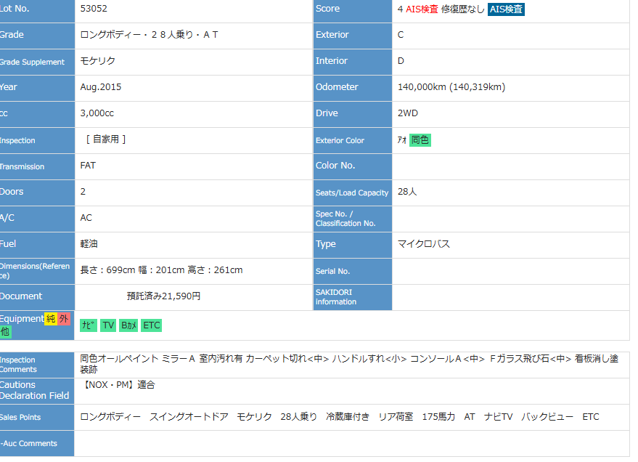Click the green ETC equipment badge
The width and height of the screenshot is (638, 462).
tap(151, 325)
